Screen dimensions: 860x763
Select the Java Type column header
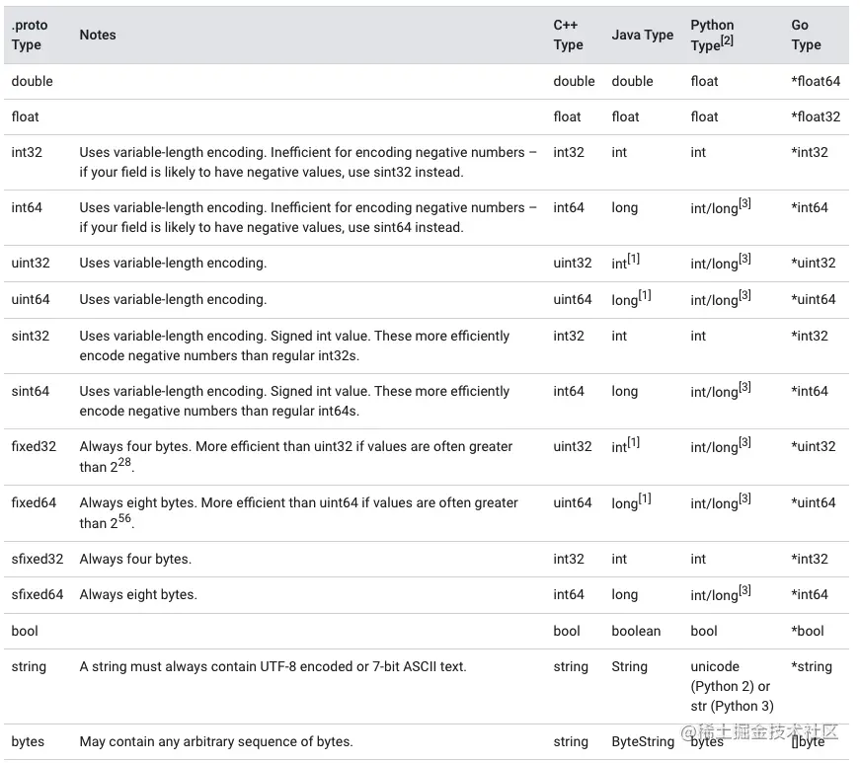pos(642,35)
